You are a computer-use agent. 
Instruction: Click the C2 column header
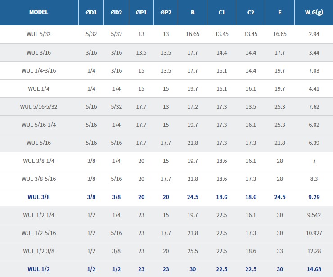[x=251, y=12]
